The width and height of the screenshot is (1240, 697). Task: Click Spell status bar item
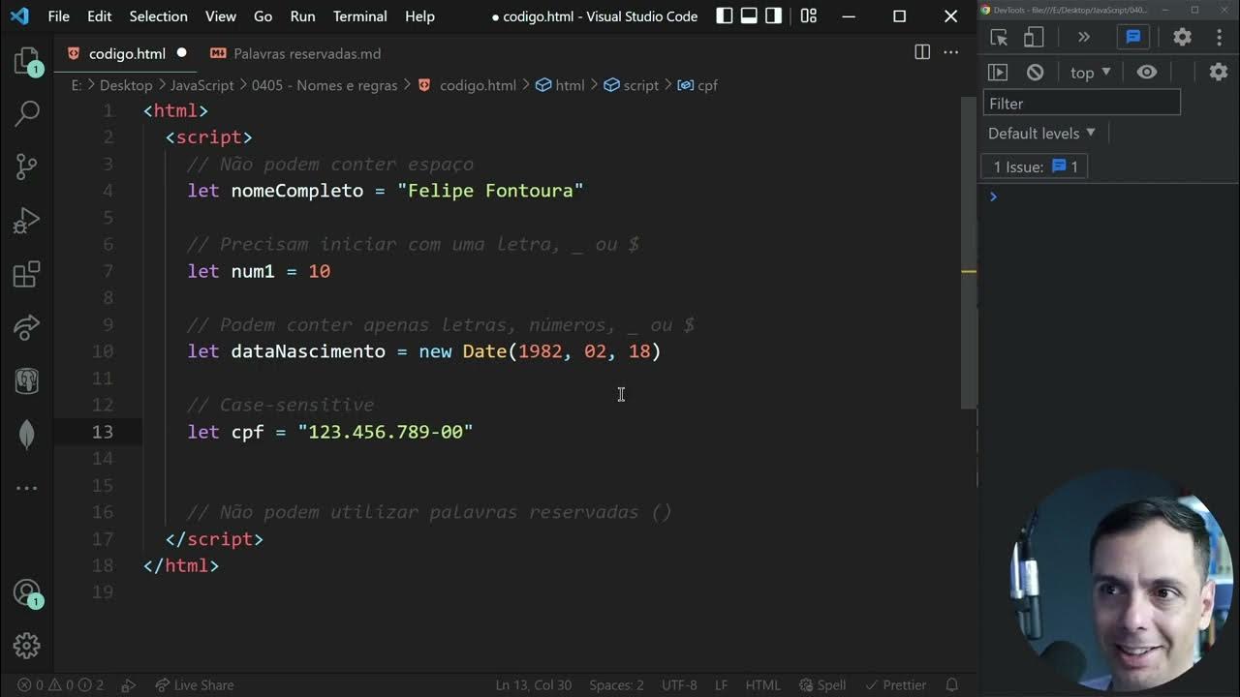[821, 684]
